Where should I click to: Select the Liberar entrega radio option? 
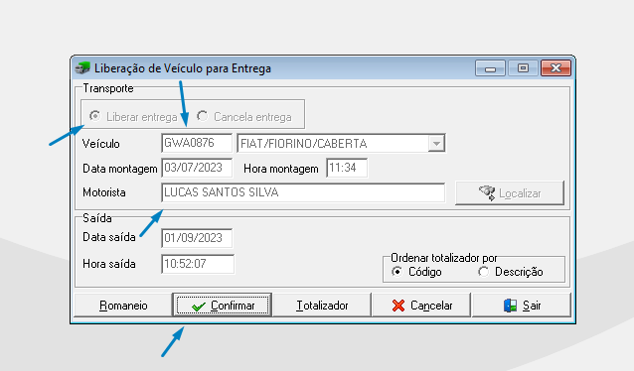click(x=95, y=116)
